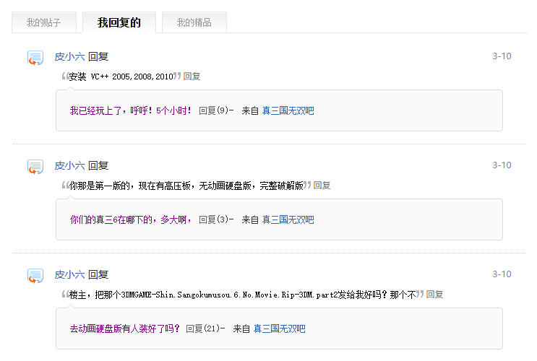Select the 我回复的 tab
This screenshot has height=361, width=537.
pos(119,22)
